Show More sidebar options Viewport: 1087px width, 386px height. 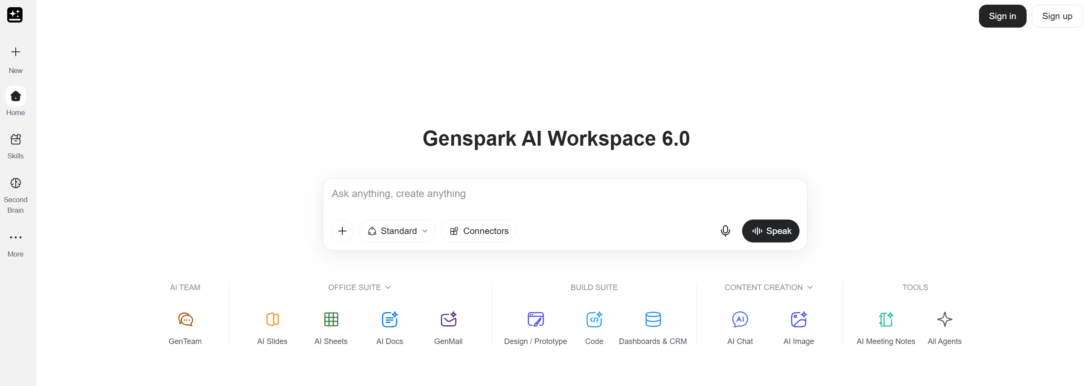coord(16,245)
